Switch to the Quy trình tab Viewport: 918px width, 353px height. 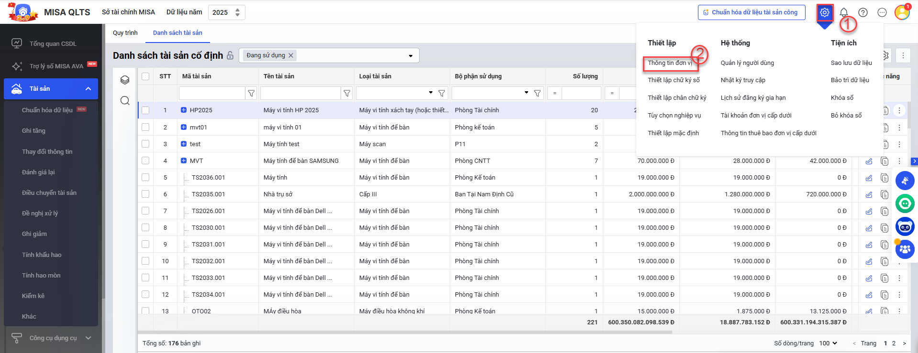125,33
